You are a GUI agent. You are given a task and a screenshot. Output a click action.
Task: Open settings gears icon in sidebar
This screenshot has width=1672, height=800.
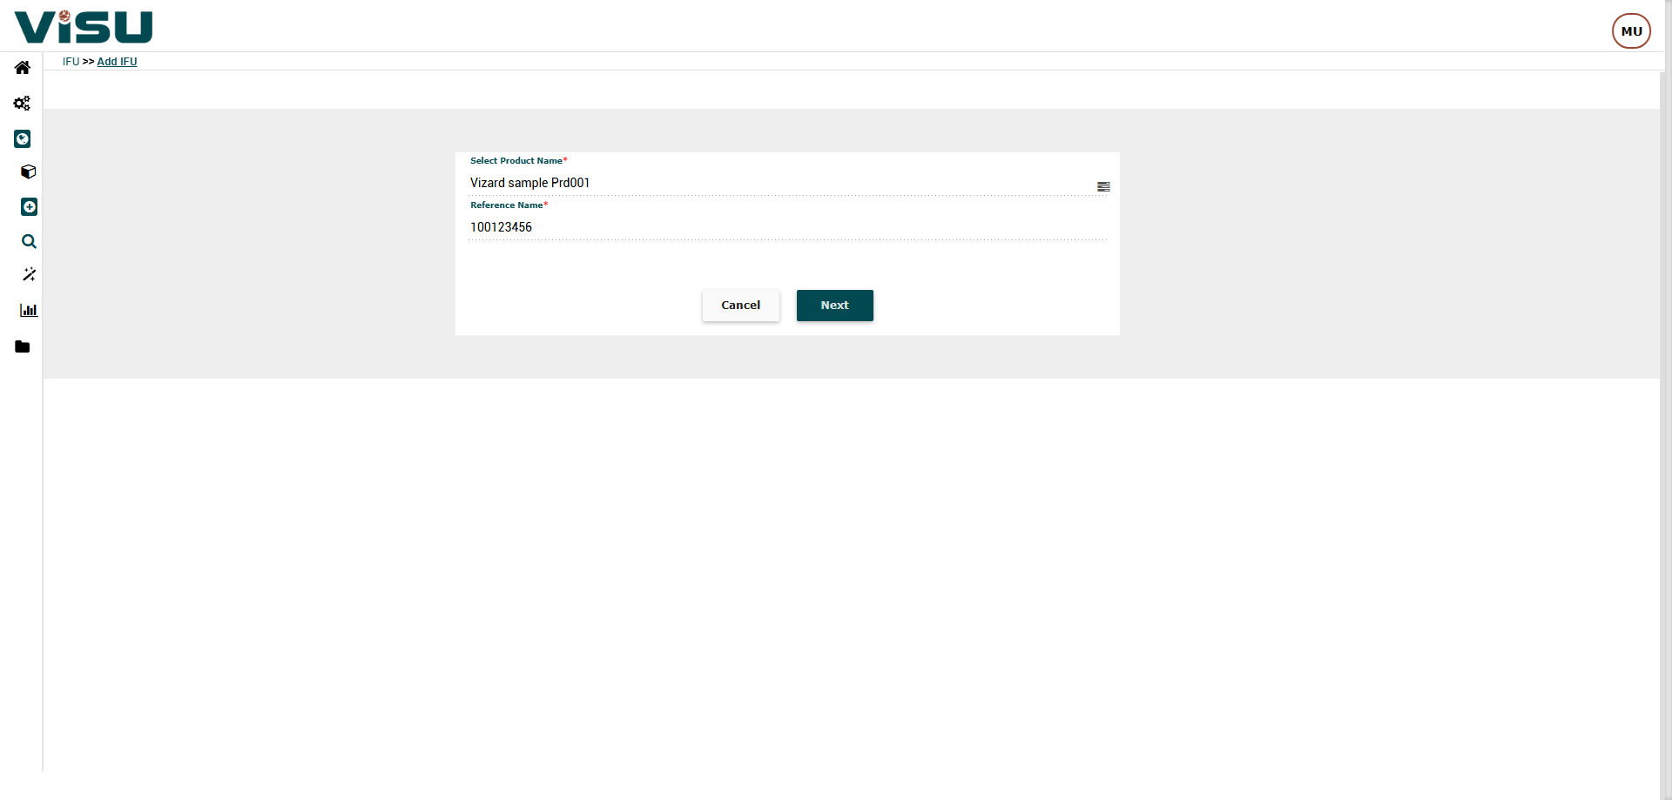(x=23, y=104)
